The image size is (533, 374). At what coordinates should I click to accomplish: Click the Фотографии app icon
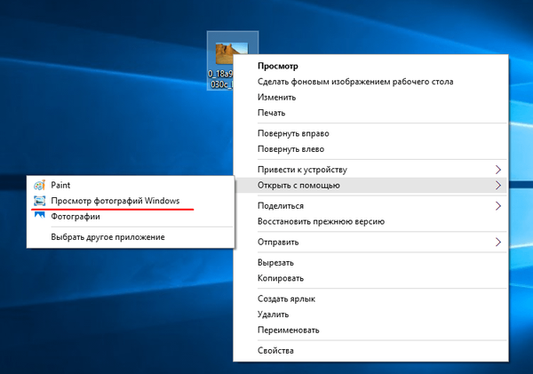click(x=39, y=215)
